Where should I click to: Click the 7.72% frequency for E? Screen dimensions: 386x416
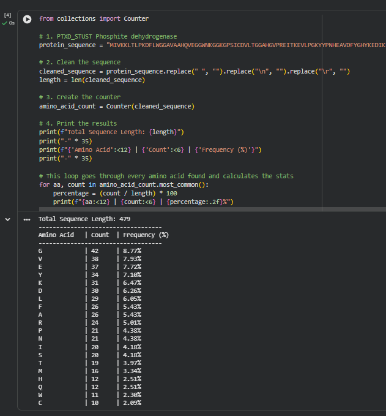pyautogui.click(x=132, y=267)
